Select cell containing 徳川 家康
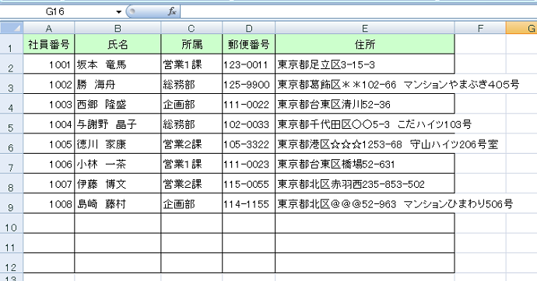The width and height of the screenshot is (537, 281). [x=118, y=144]
